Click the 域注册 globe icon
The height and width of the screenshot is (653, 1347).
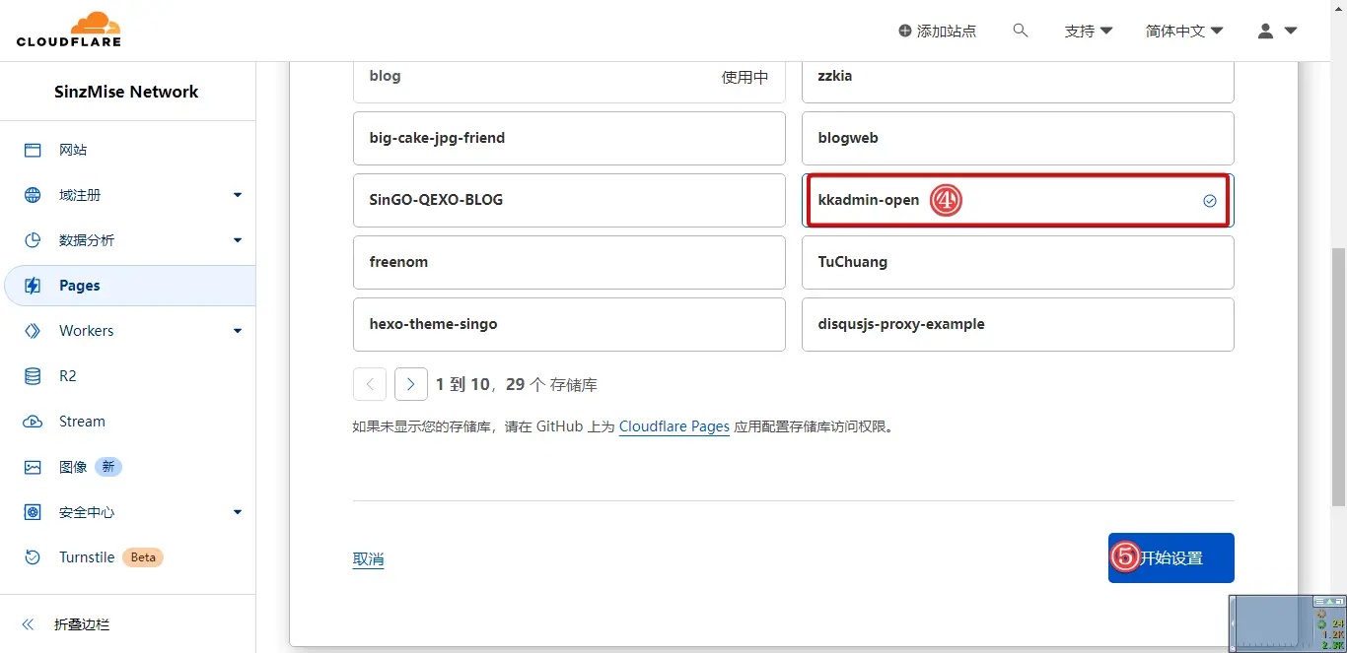(x=33, y=195)
